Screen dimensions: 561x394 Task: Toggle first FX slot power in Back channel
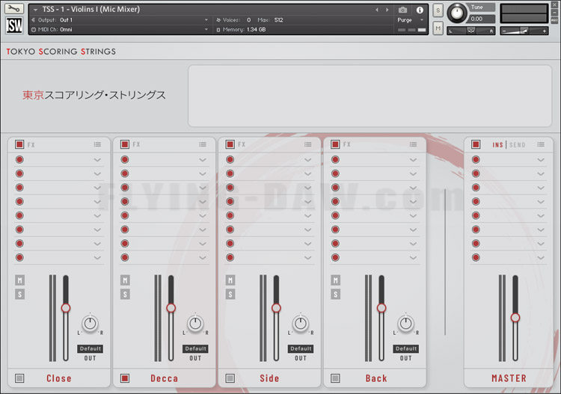pos(335,159)
